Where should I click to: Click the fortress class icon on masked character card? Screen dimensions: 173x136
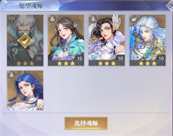pyautogui.click(x=11, y=18)
